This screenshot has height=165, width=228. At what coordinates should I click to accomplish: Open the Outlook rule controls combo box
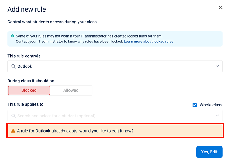tap(115, 66)
